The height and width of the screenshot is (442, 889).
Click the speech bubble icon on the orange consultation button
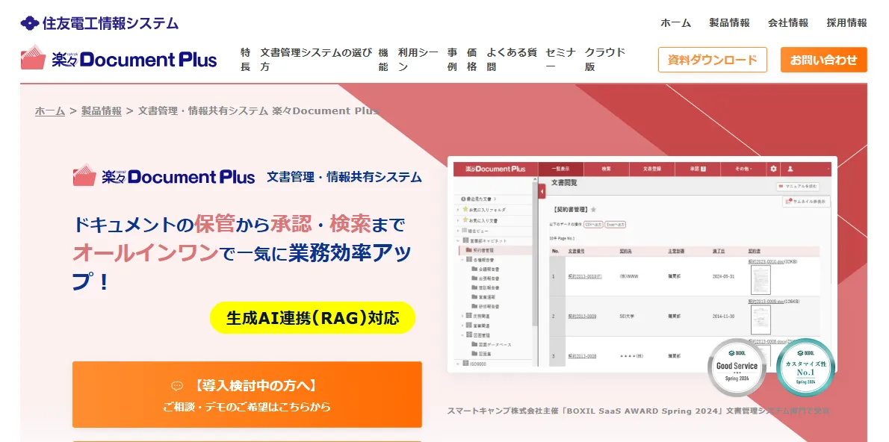click(x=177, y=386)
